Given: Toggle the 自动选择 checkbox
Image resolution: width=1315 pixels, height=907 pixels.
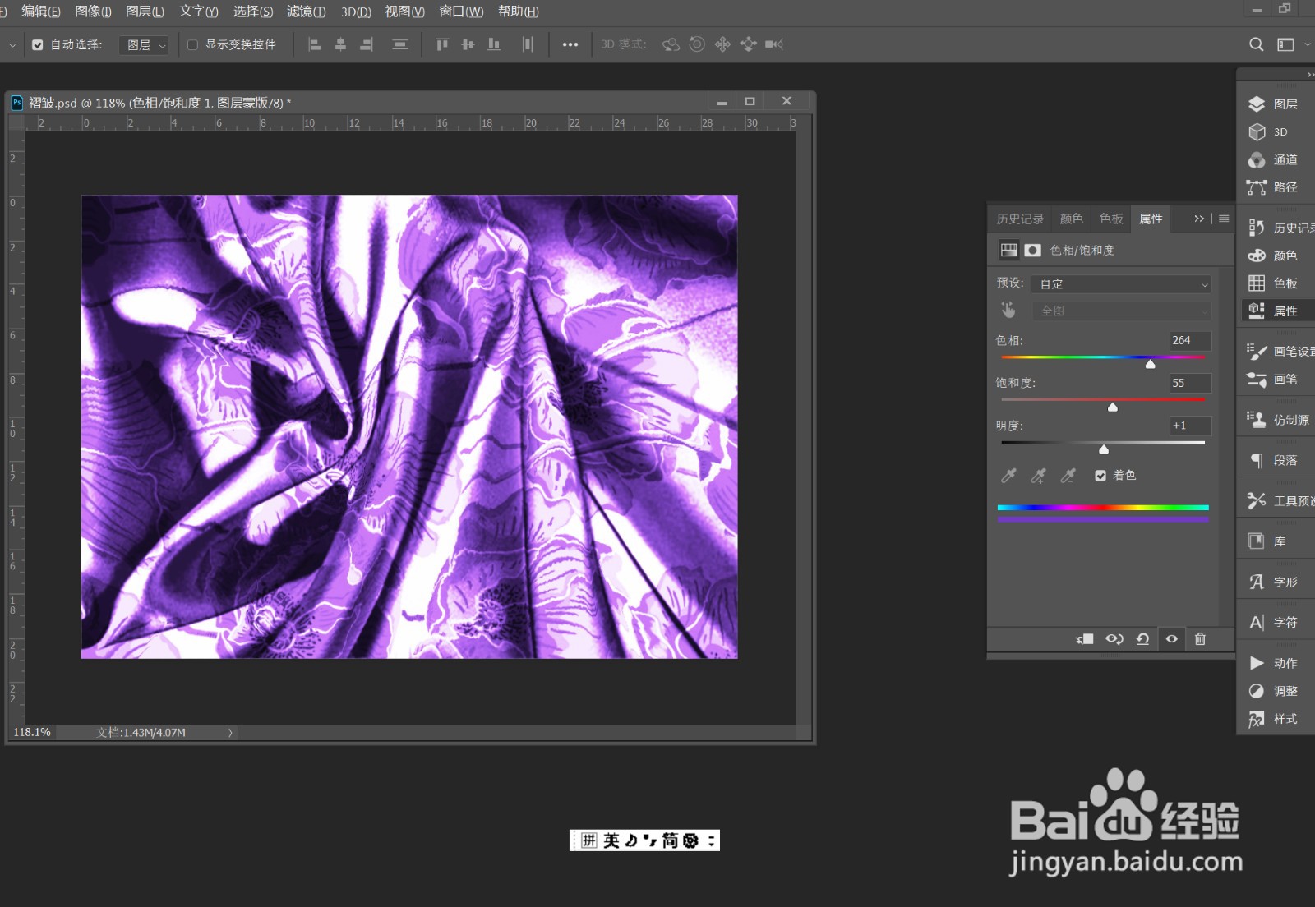Looking at the screenshot, I should point(38,45).
